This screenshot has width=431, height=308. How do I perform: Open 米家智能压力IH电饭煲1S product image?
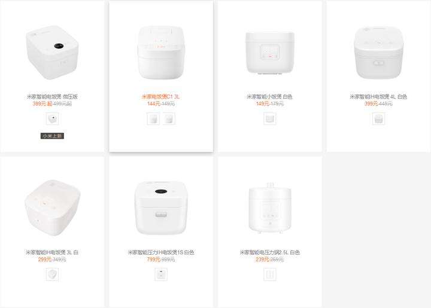[x=161, y=208]
